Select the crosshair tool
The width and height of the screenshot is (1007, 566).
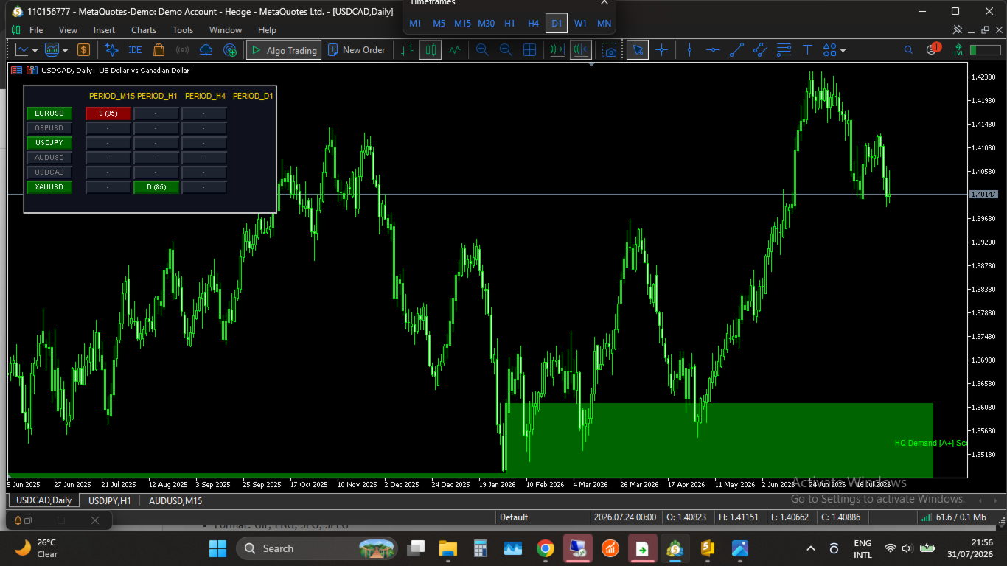coord(661,50)
